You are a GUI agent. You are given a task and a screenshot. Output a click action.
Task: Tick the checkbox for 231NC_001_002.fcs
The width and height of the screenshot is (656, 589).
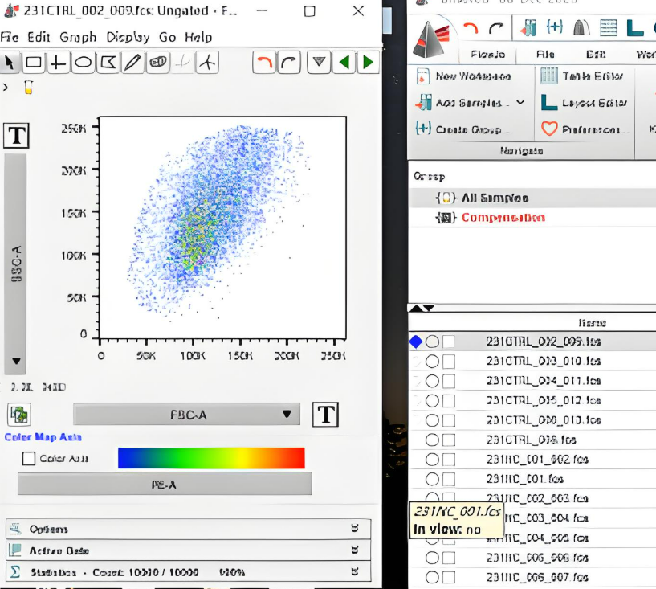click(x=449, y=460)
